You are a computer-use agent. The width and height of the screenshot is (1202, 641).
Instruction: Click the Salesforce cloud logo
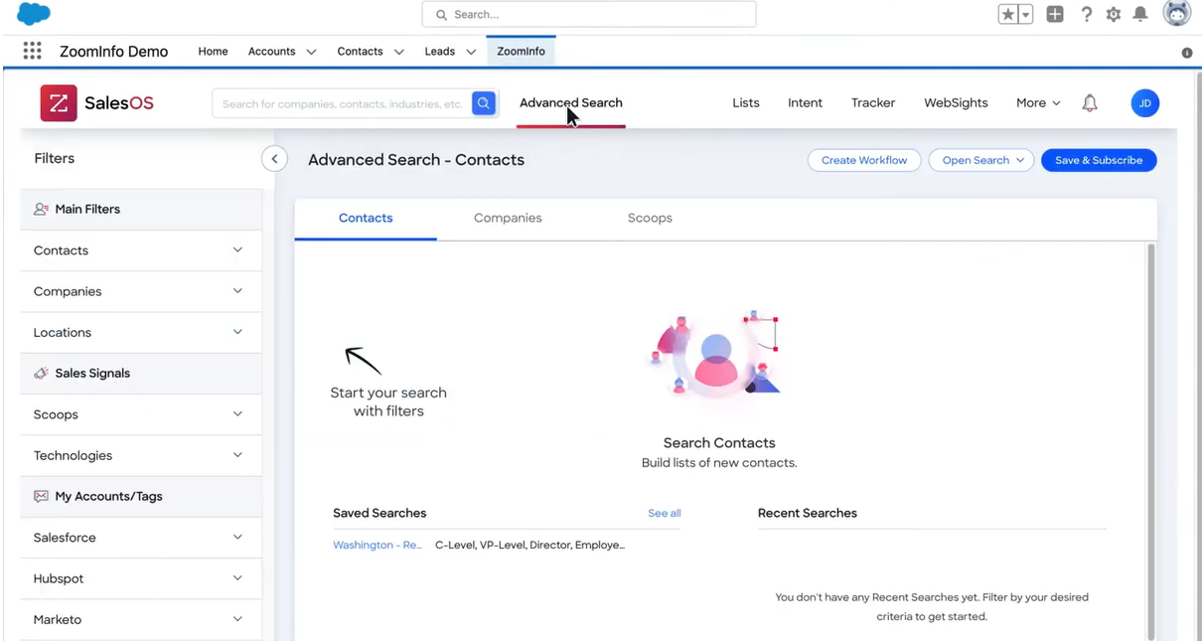point(34,14)
